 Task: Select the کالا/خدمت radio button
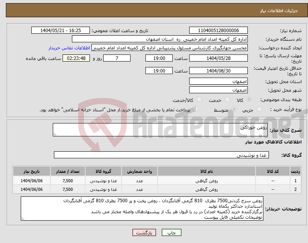coord(199,100)
